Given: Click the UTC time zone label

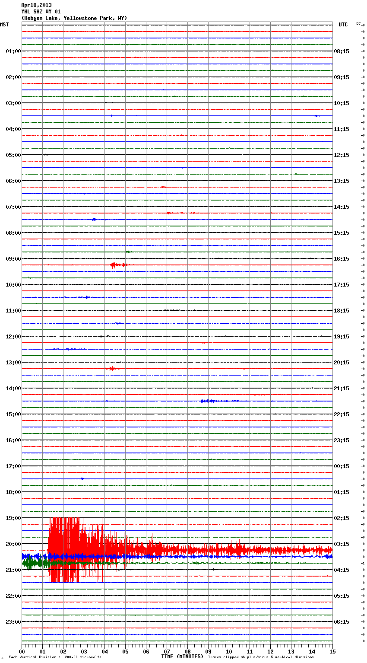Looking at the screenshot, I should tap(343, 25).
